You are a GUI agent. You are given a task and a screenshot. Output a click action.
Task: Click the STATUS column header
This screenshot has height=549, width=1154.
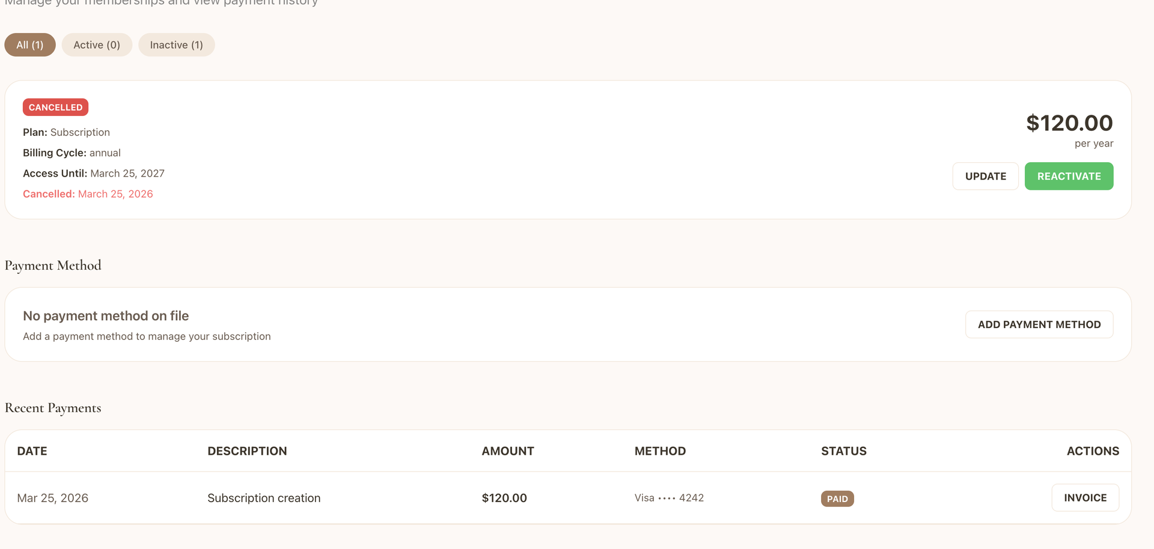click(844, 450)
